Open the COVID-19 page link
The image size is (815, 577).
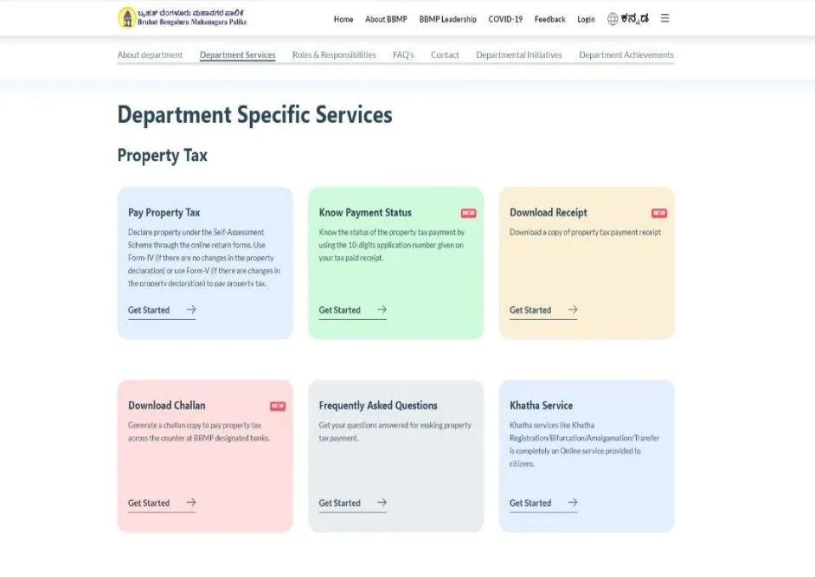point(505,19)
